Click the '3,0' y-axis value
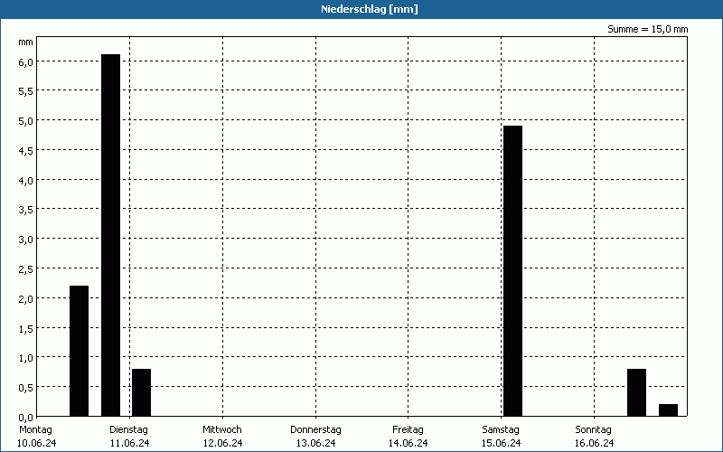This screenshot has height=452, width=723. [26, 240]
